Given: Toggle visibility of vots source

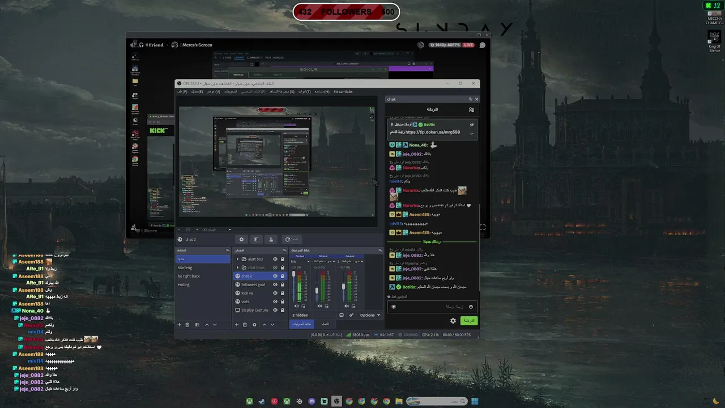Looking at the screenshot, I should pos(275,301).
